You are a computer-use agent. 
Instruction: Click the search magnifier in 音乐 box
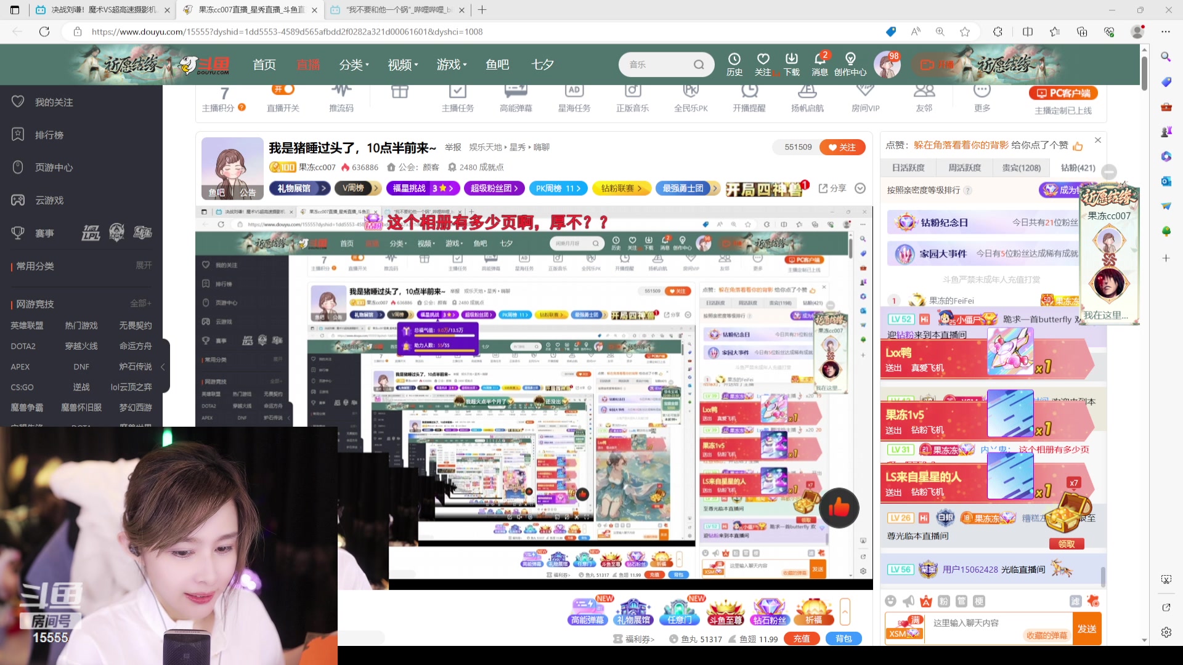(x=699, y=65)
